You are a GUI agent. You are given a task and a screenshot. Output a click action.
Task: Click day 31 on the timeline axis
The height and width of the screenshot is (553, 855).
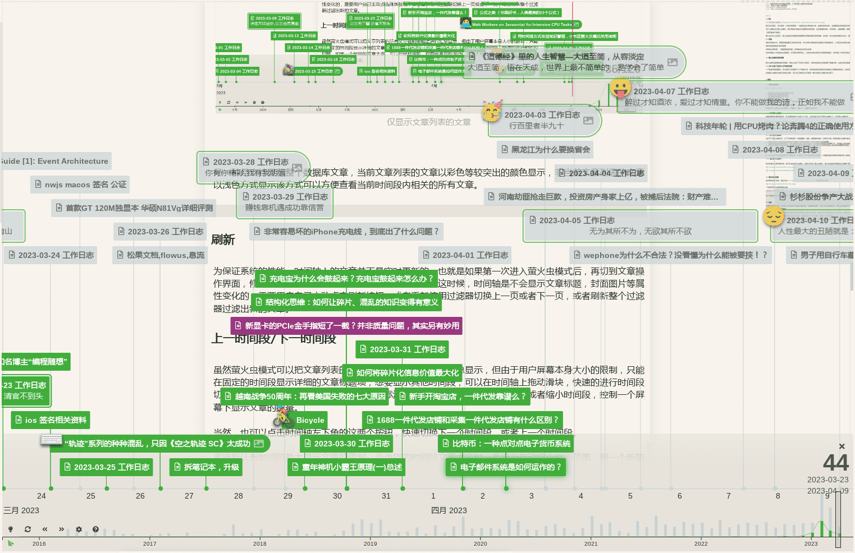point(386,496)
